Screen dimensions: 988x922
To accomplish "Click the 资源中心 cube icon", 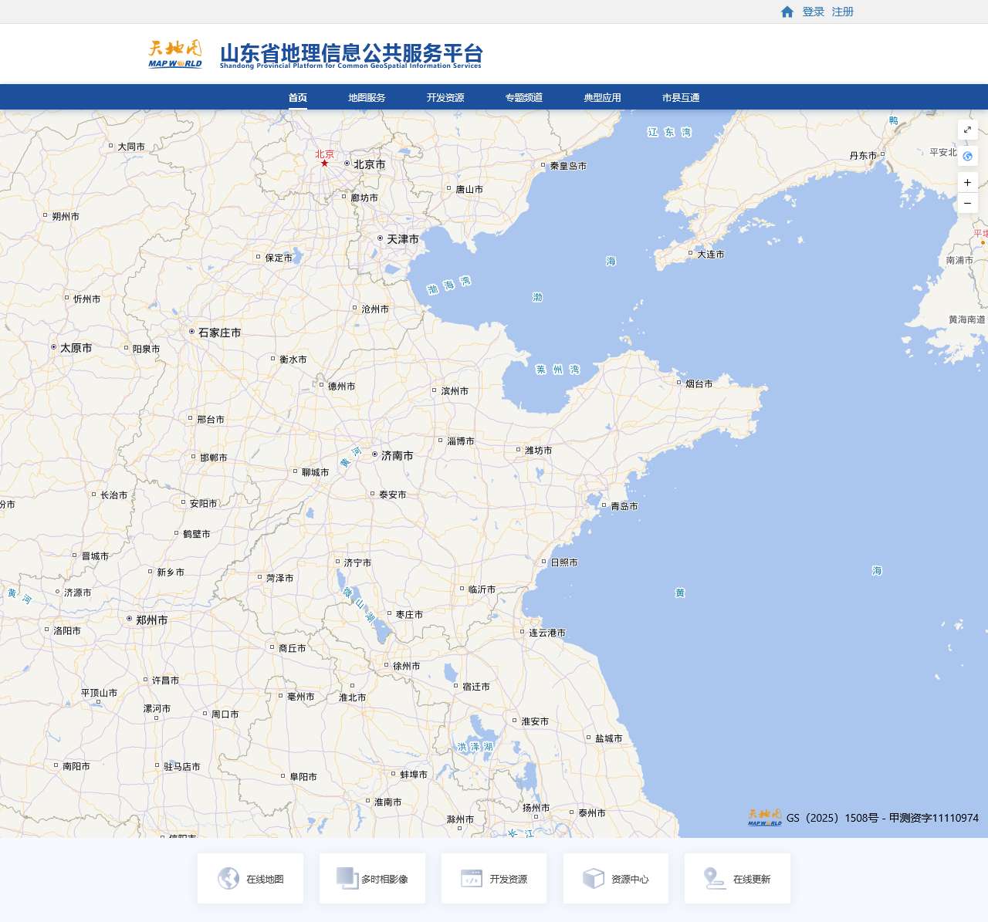I will (x=593, y=878).
